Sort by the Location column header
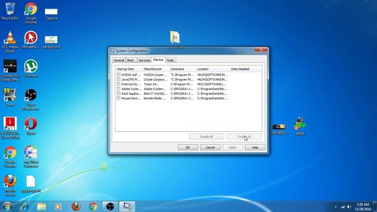The width and height of the screenshot is (377, 212). [x=213, y=69]
